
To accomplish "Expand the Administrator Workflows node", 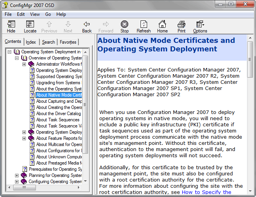I will pyautogui.click(x=24, y=65).
